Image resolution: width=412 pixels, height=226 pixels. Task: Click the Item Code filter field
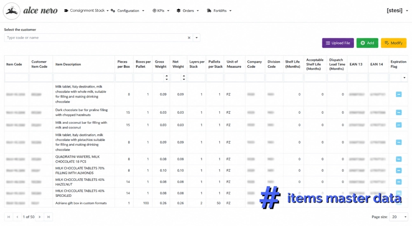point(16,78)
